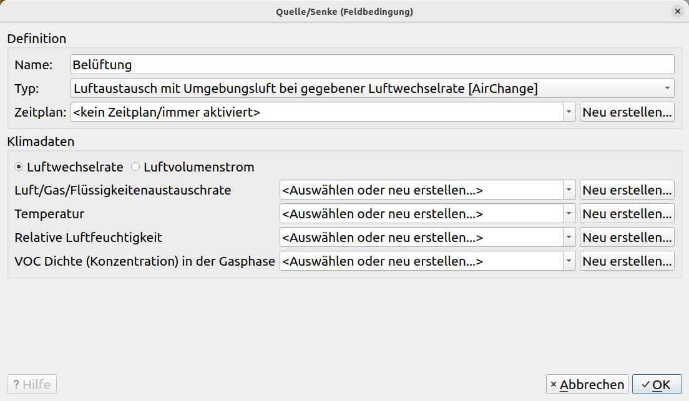This screenshot has width=689, height=401.
Task: Click the Klimadaten section heading
Action: point(41,142)
